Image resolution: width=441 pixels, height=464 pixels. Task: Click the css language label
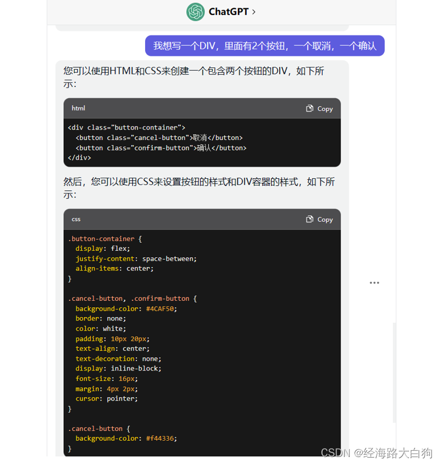pos(76,220)
